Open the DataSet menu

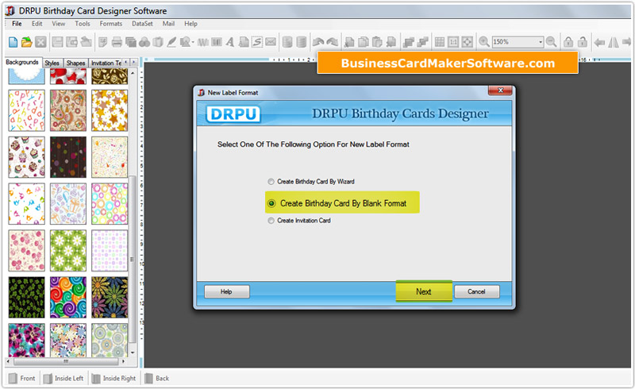[x=142, y=24]
